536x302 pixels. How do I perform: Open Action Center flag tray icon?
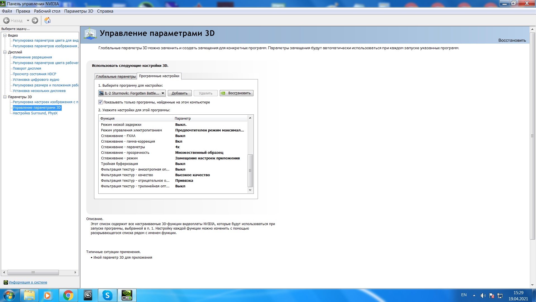click(x=492, y=296)
